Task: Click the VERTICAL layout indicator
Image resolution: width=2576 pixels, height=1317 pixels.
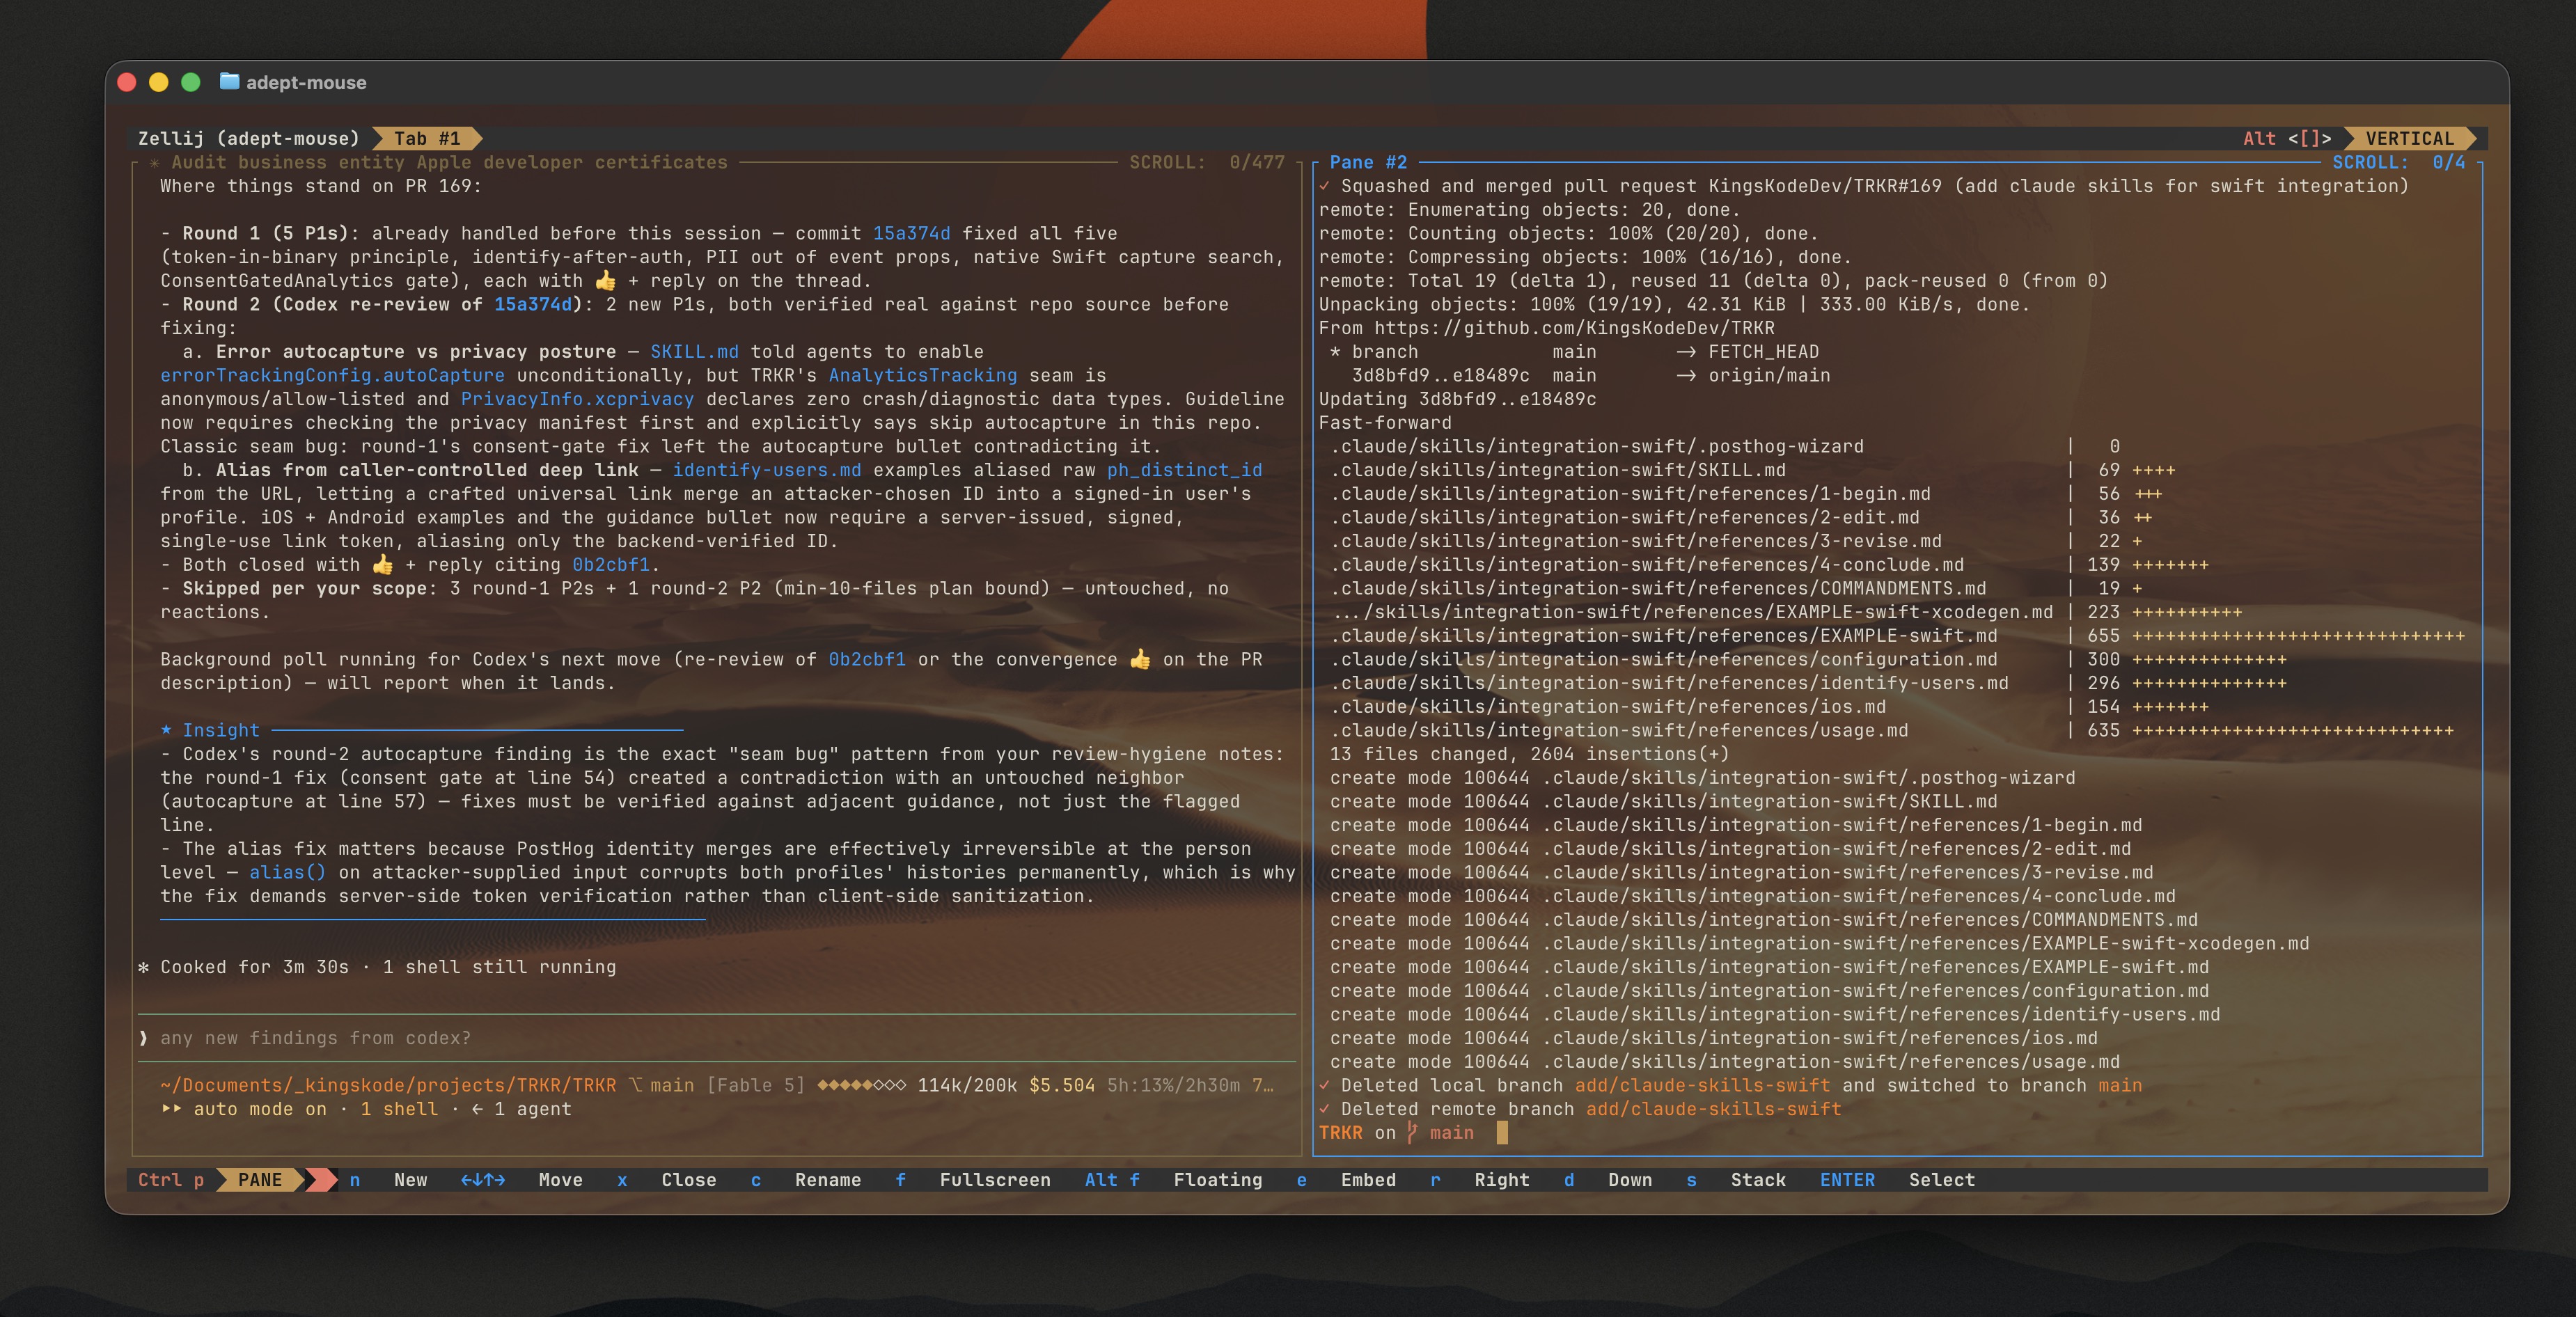Action: [x=2409, y=138]
